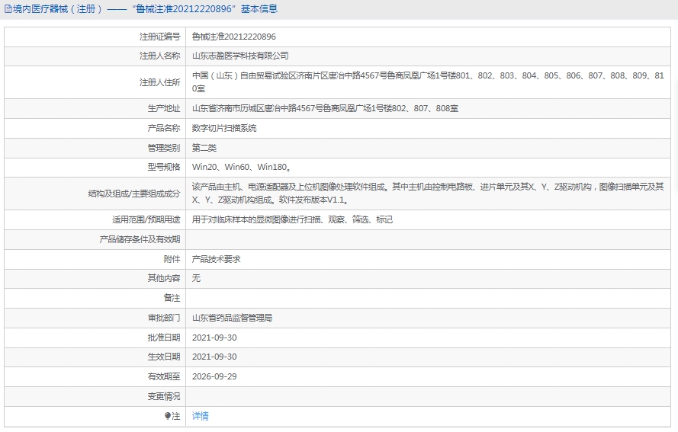Click production address value with 802、807、808室
678x432 pixels.
click(x=325, y=109)
